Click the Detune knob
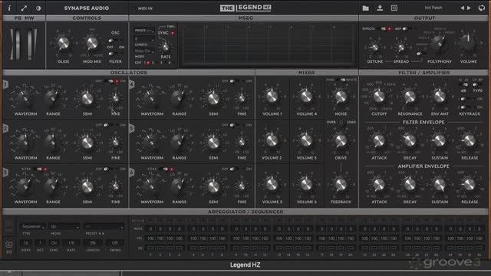 [x=374, y=48]
